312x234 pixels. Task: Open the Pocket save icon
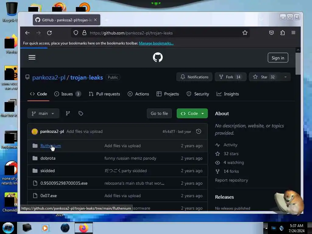click(271, 33)
